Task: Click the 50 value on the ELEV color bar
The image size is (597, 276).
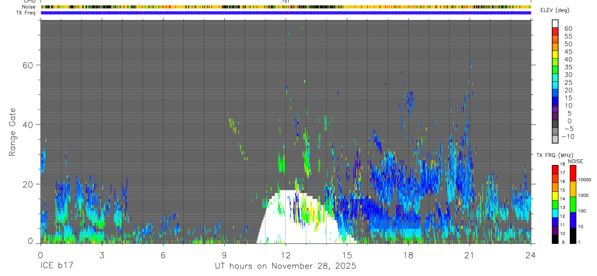Action: [568, 44]
